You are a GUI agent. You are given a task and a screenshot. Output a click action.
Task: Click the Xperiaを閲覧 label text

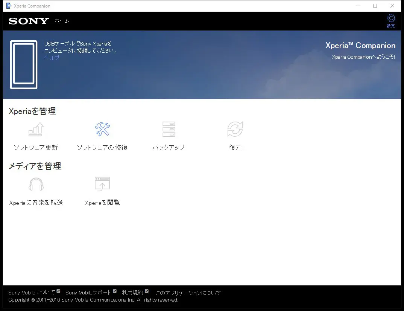(102, 203)
